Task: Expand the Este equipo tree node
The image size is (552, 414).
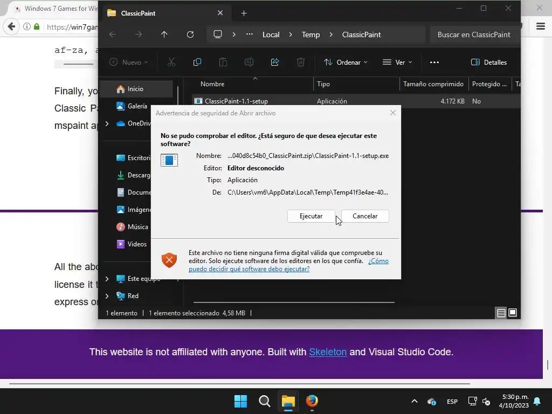Action: pos(107,279)
